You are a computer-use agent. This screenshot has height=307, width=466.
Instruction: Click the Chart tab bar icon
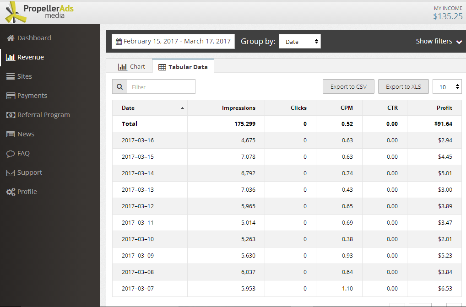(x=122, y=67)
